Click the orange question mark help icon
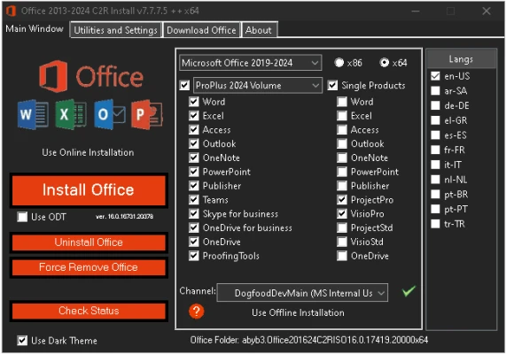This screenshot has width=506, height=354. pos(196,312)
